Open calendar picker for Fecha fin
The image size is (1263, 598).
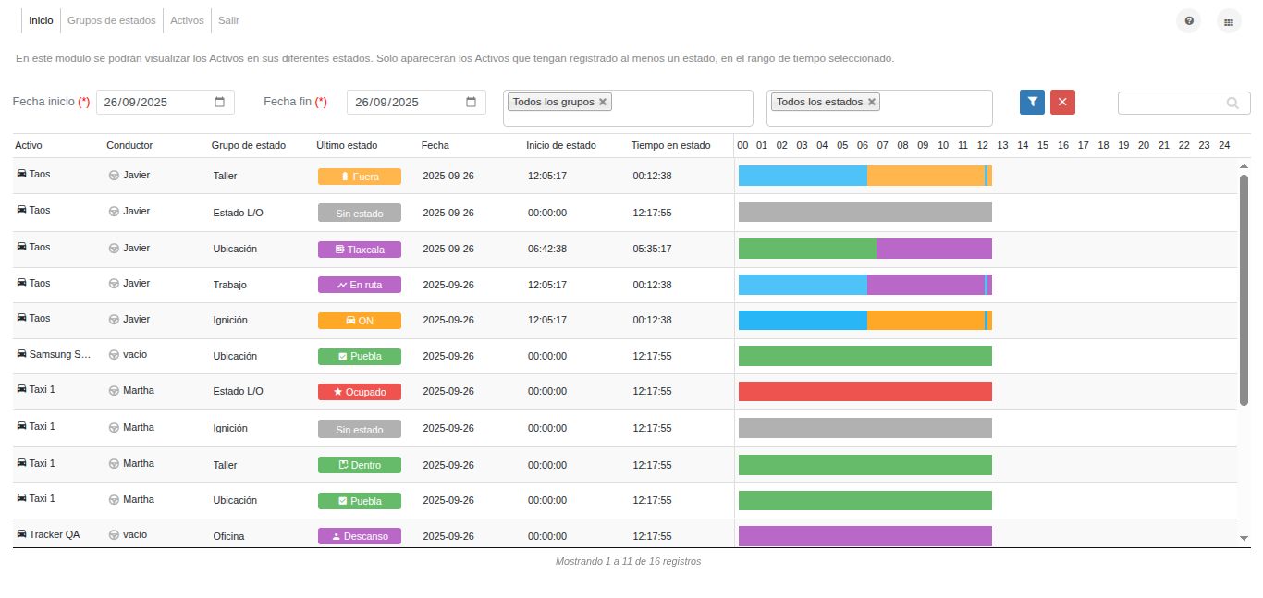[x=471, y=103]
